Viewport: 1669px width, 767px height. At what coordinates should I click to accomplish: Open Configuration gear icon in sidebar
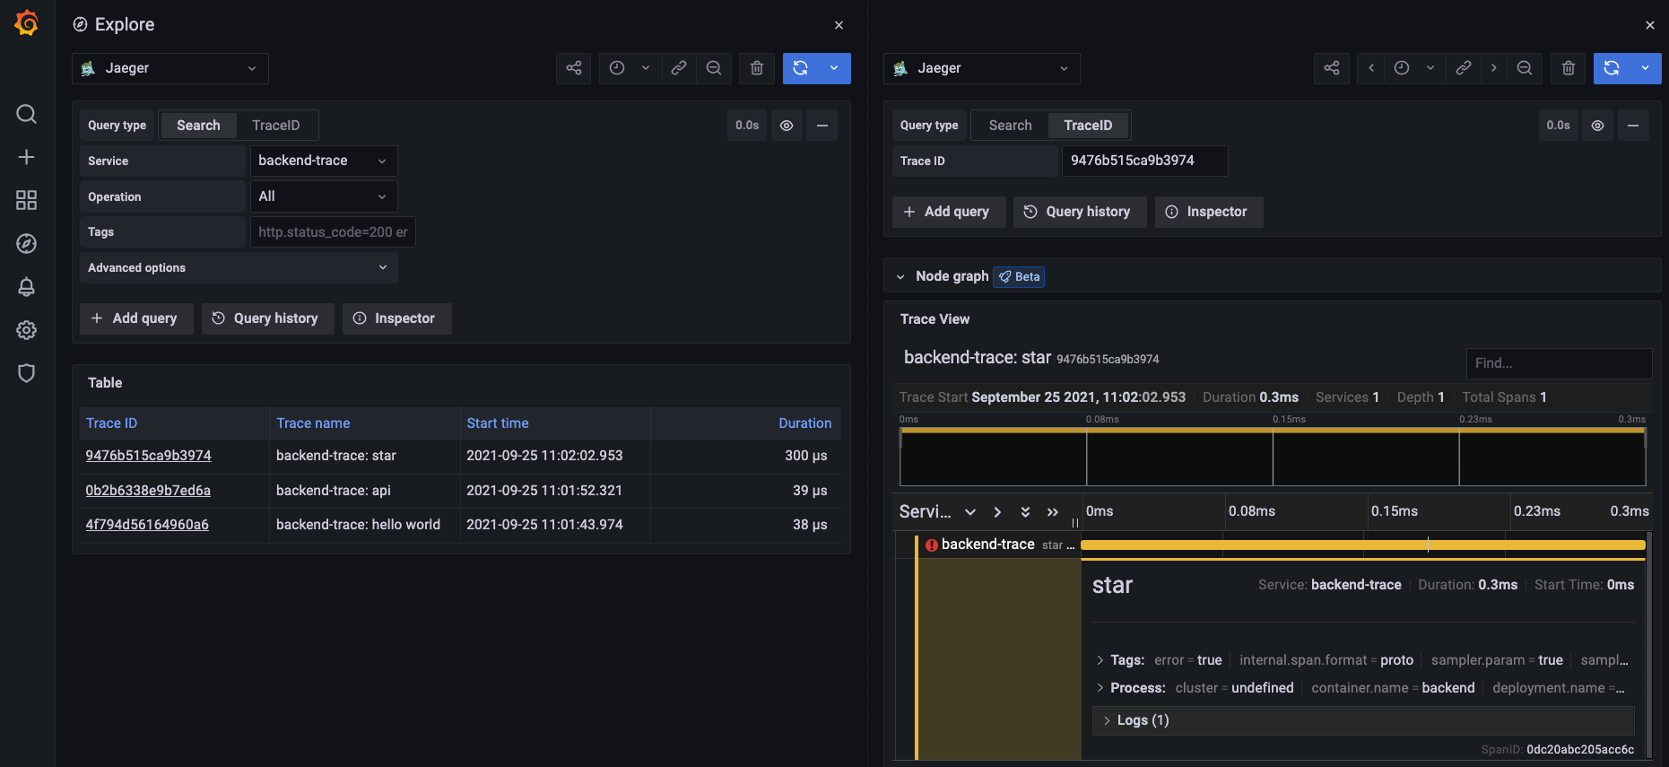[x=27, y=330]
